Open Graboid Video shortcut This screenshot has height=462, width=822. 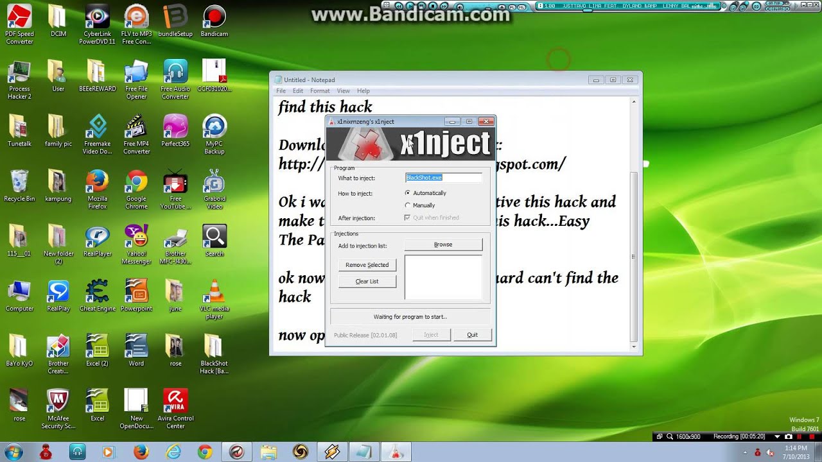pos(214,189)
